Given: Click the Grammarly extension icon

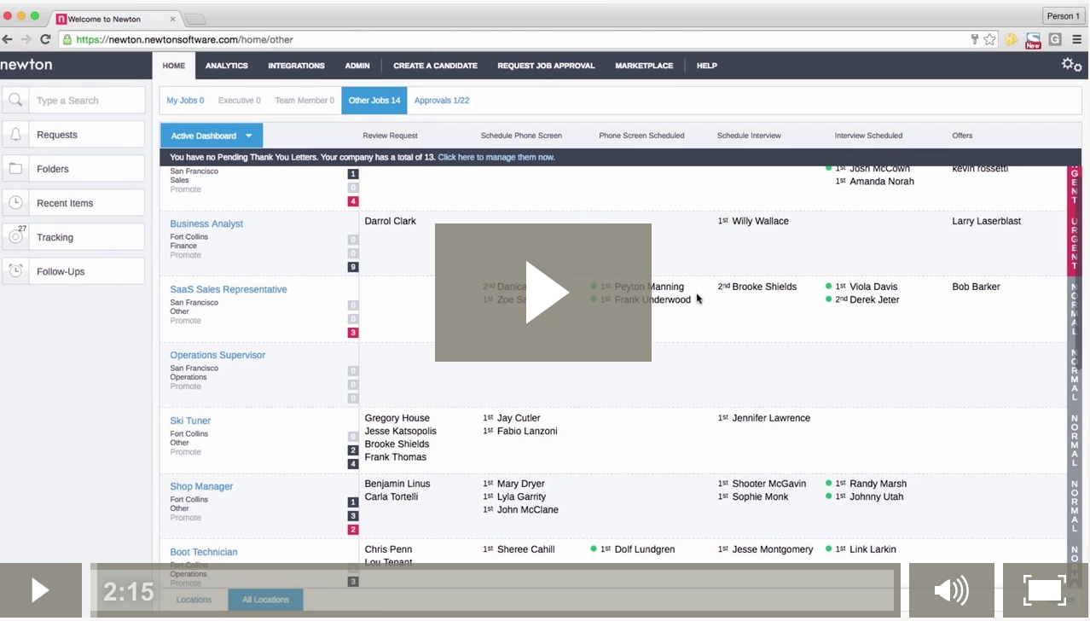Looking at the screenshot, I should 1055,39.
